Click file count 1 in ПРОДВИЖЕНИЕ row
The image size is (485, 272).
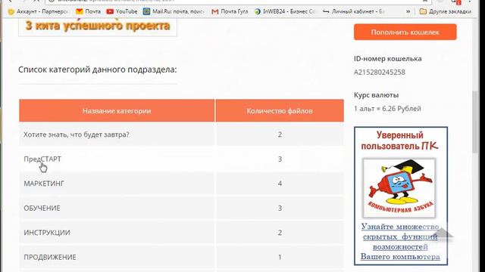point(280,257)
